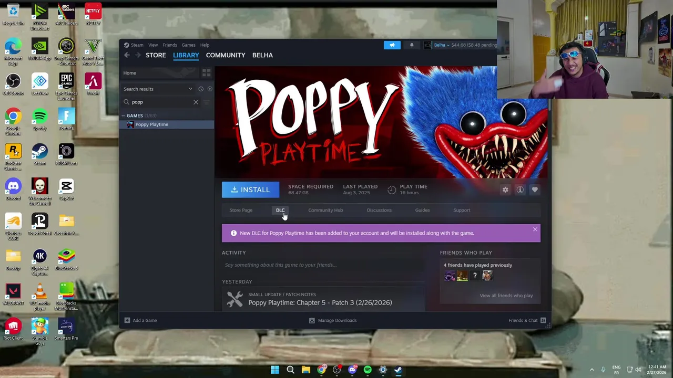
Task: Open CapCut desktop shortcut
Action: click(66, 189)
